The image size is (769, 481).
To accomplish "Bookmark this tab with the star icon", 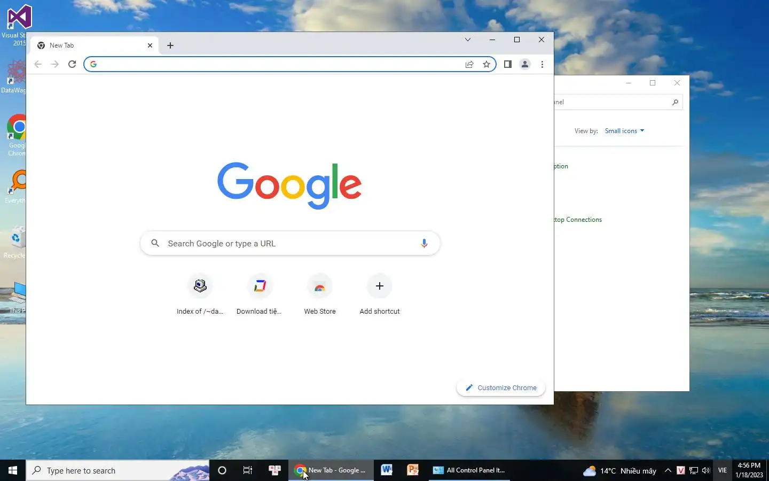I will pyautogui.click(x=486, y=64).
